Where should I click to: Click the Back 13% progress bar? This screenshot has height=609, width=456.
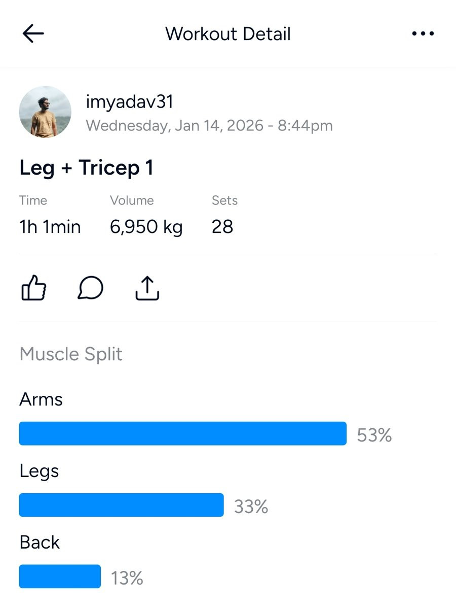pos(60,577)
